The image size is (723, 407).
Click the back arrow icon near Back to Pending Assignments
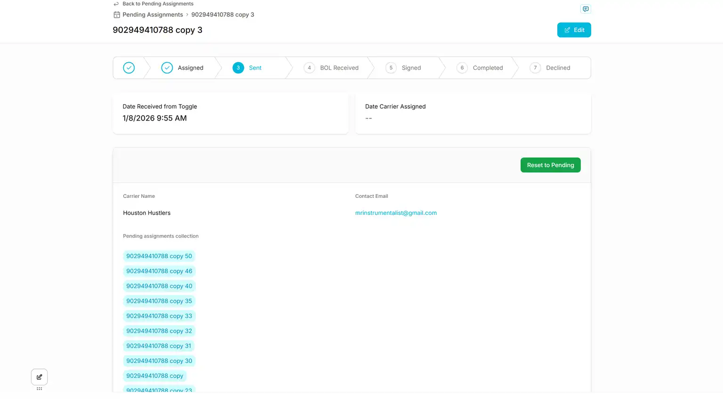116,4
